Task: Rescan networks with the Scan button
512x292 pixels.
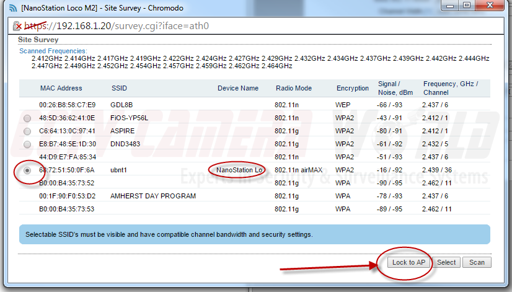Action: point(477,262)
